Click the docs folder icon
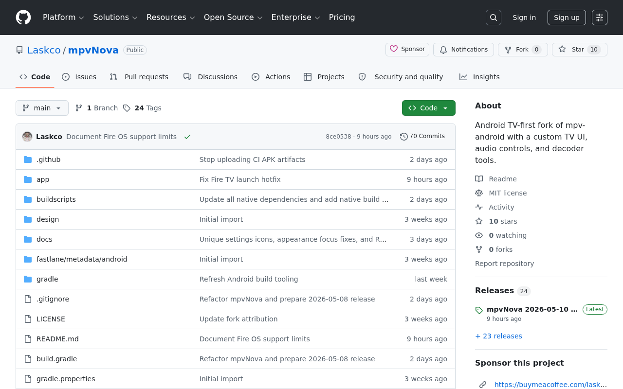 (x=28, y=239)
